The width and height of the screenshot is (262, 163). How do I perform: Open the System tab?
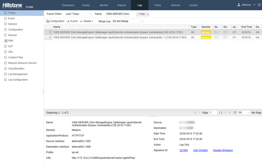click(x=194, y=5)
